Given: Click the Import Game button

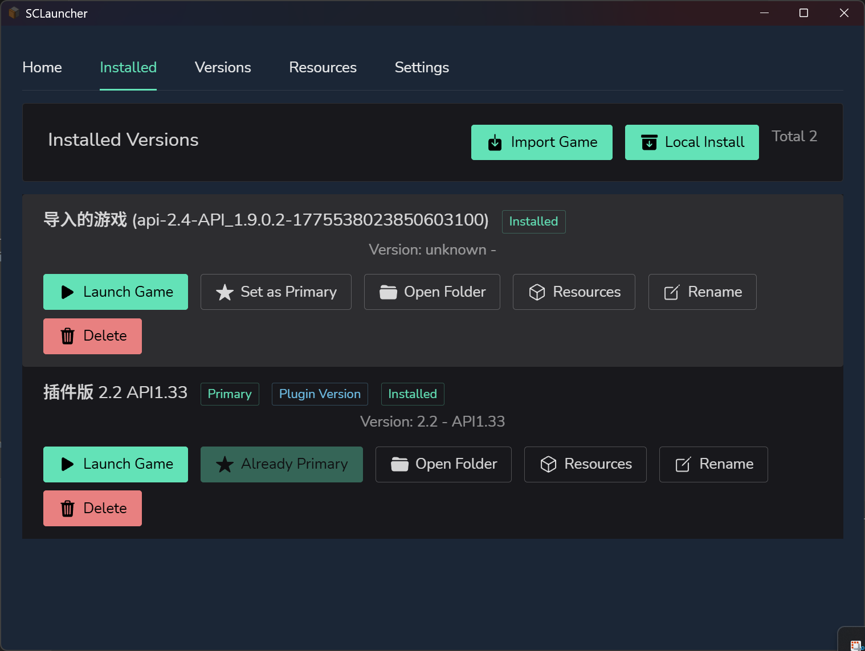Looking at the screenshot, I should point(542,142).
